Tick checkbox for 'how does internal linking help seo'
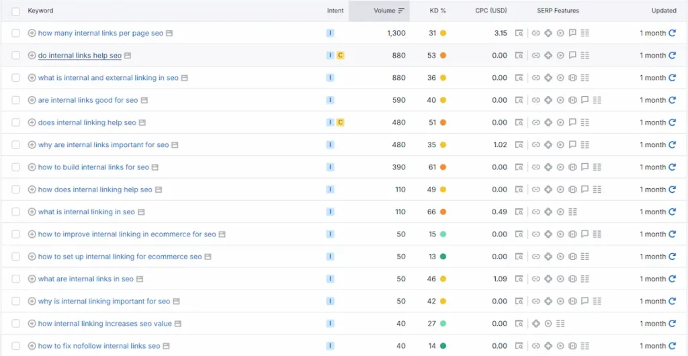Image resolution: width=688 pixels, height=356 pixels. pos(16,189)
